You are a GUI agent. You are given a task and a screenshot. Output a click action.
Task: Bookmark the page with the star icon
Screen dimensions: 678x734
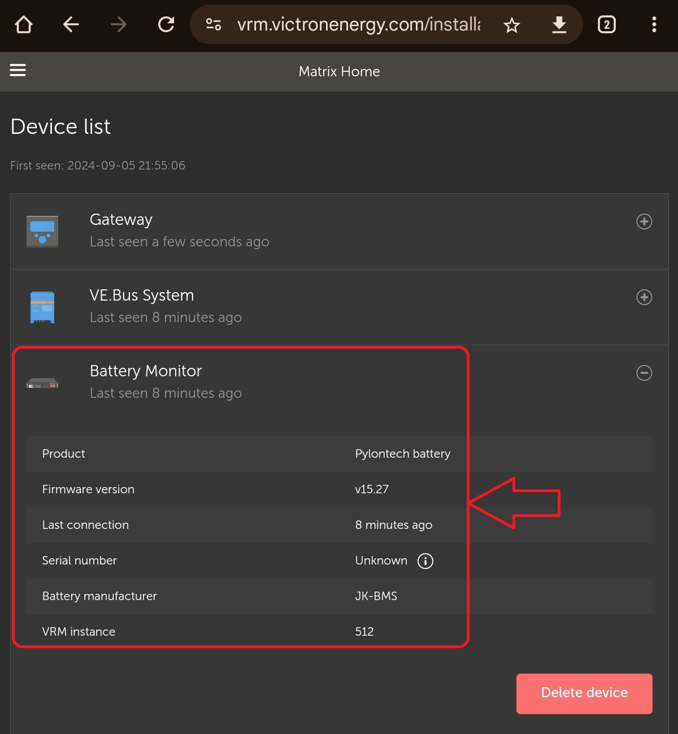coord(512,25)
